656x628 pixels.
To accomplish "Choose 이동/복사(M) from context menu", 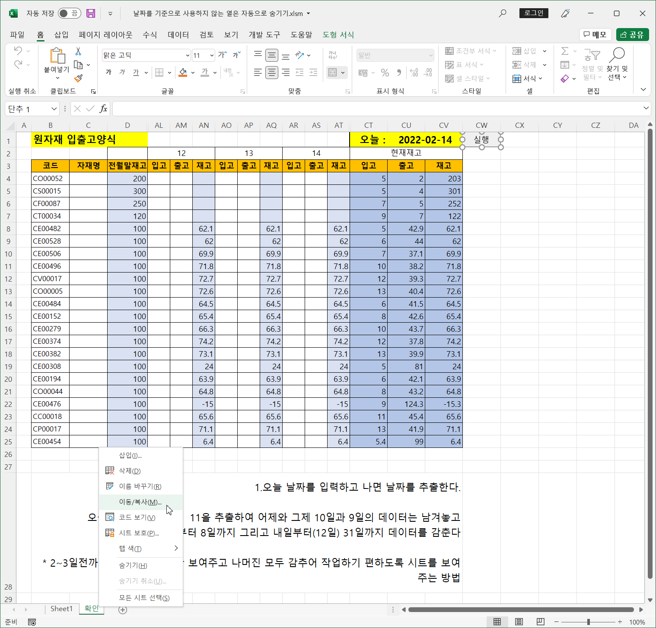I will click(141, 502).
